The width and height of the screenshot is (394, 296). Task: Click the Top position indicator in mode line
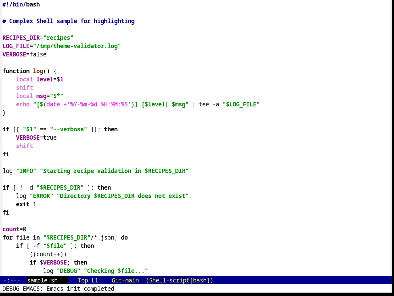(83, 280)
